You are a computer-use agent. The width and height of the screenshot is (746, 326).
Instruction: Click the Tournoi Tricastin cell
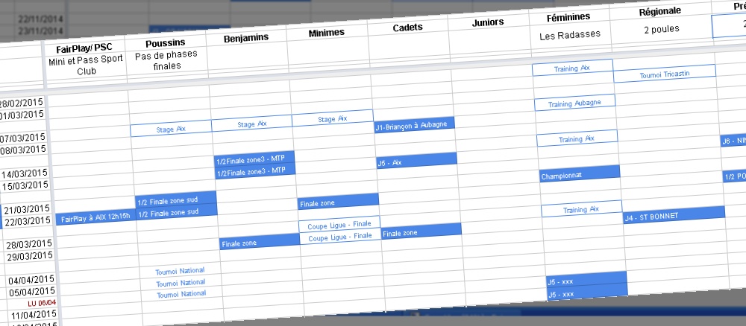(x=664, y=74)
